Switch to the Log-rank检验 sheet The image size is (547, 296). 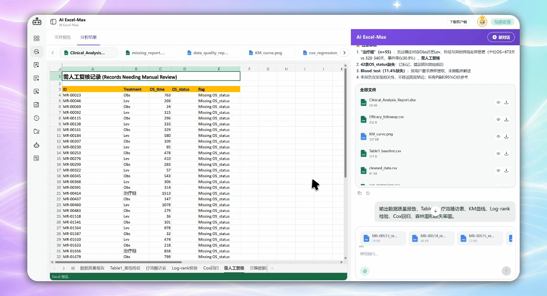coord(185,268)
